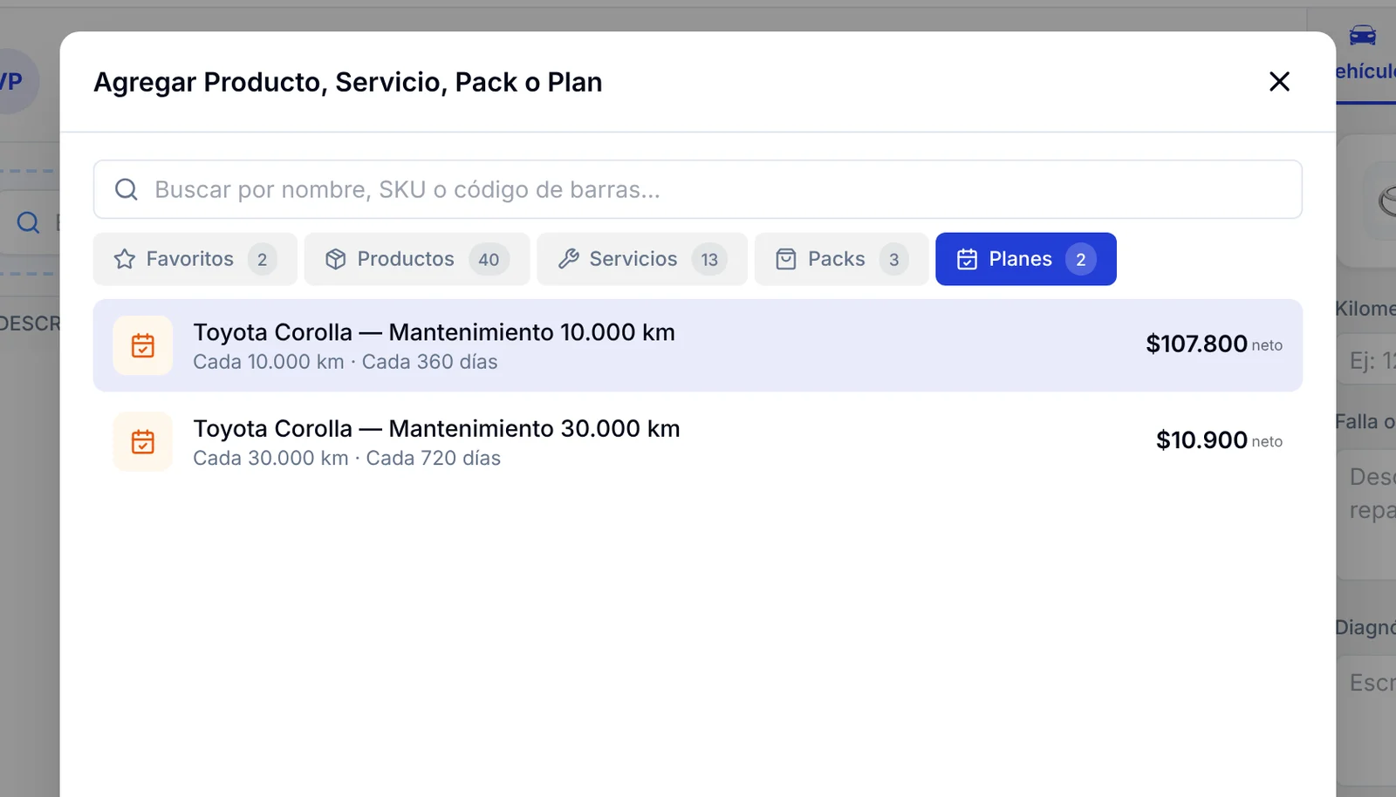Click the calendar icon of the 10.000 km plan
This screenshot has width=1396, height=797.
click(x=143, y=345)
